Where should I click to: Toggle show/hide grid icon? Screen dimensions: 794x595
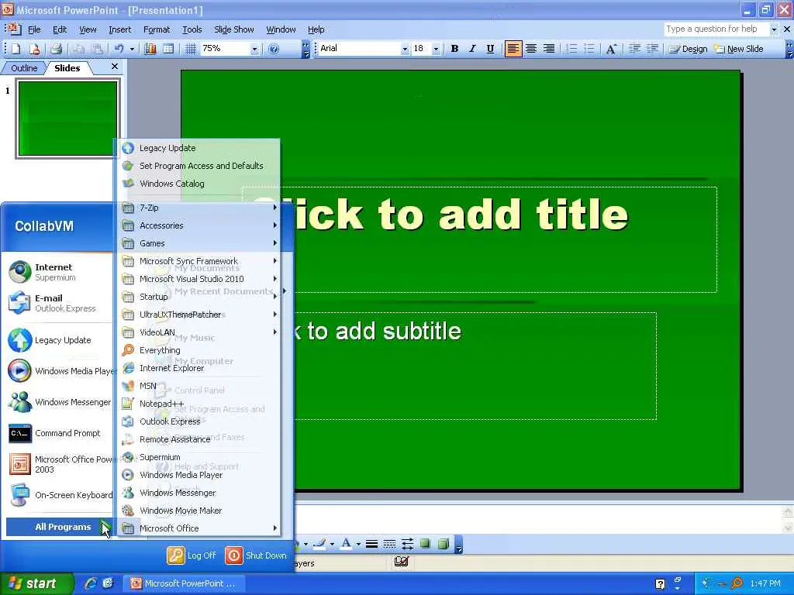191,49
